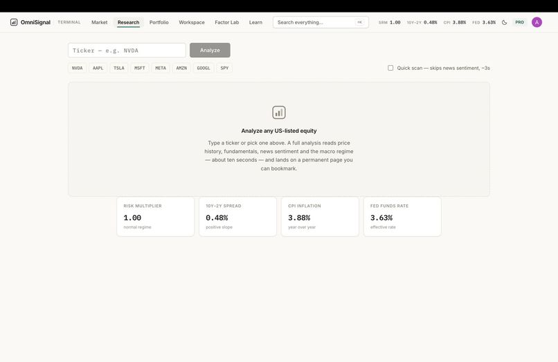Click the 10Y-2Y Spread card
This screenshot has height=362, width=558.
tap(237, 217)
